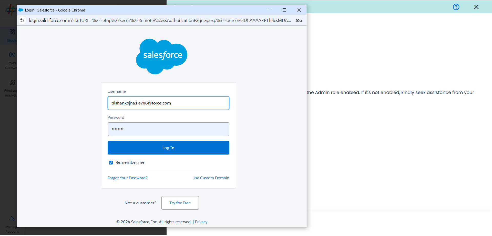
Task: Minimize the Salesforce login window
Action: pos(270,10)
